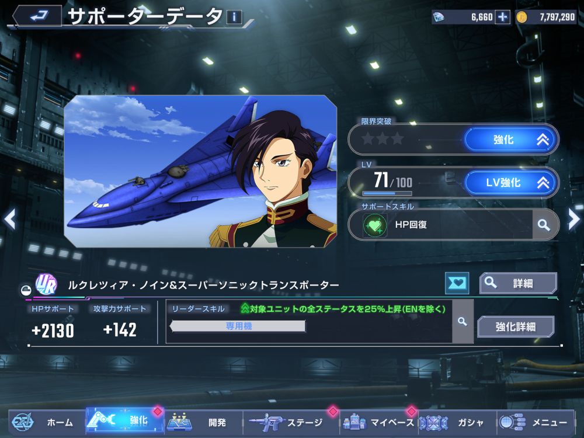Expand 限界突破 強化 button

[511, 140]
